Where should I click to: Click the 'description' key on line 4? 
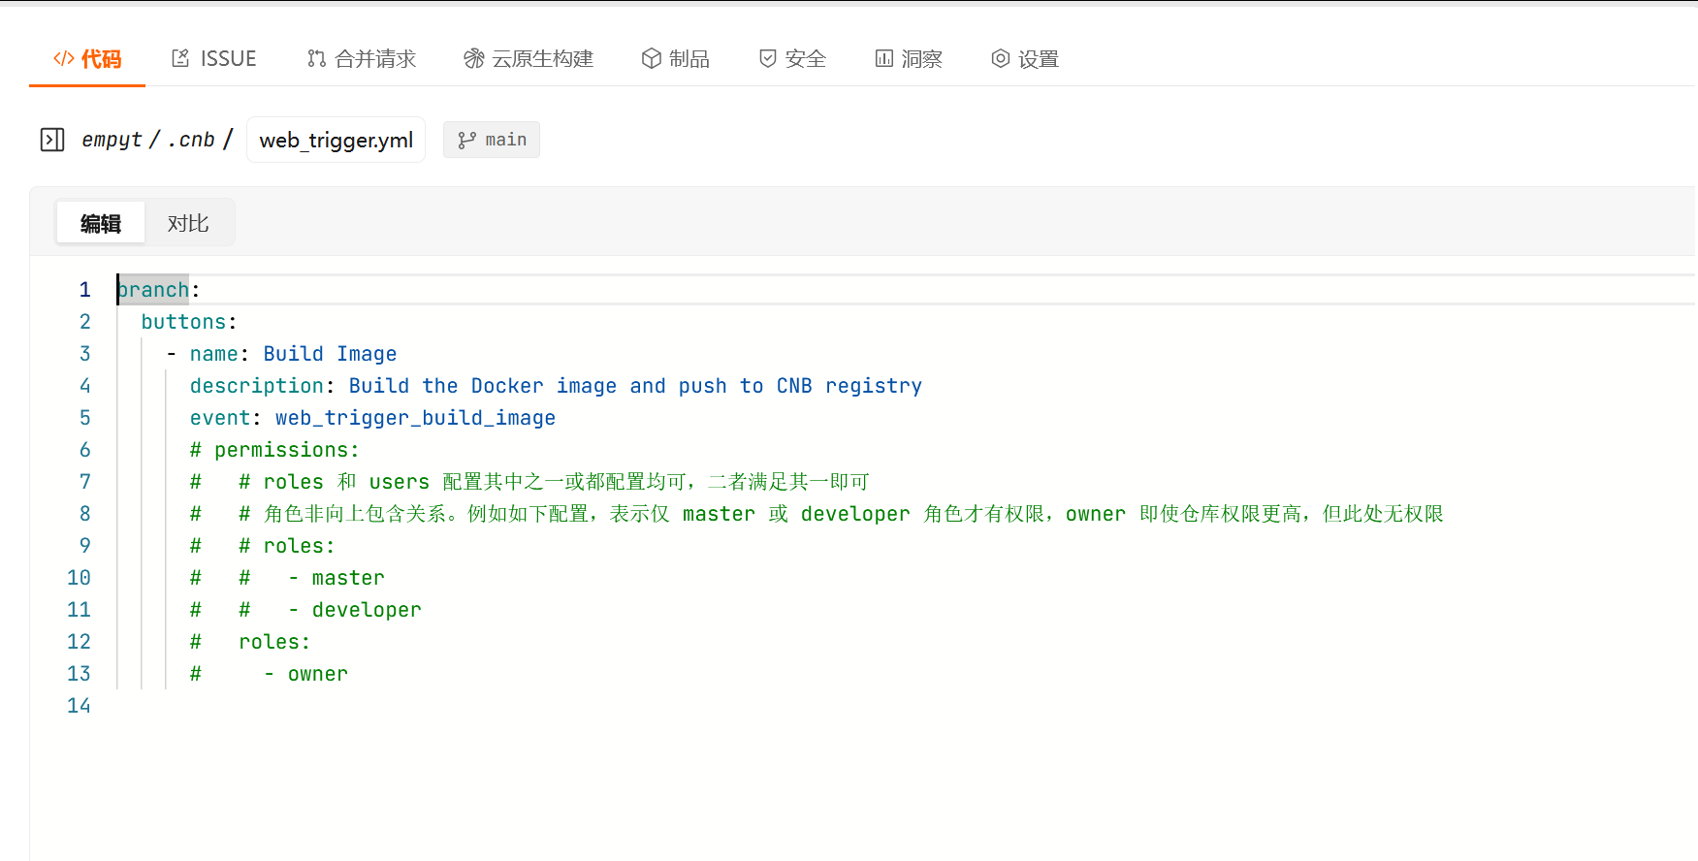(257, 386)
